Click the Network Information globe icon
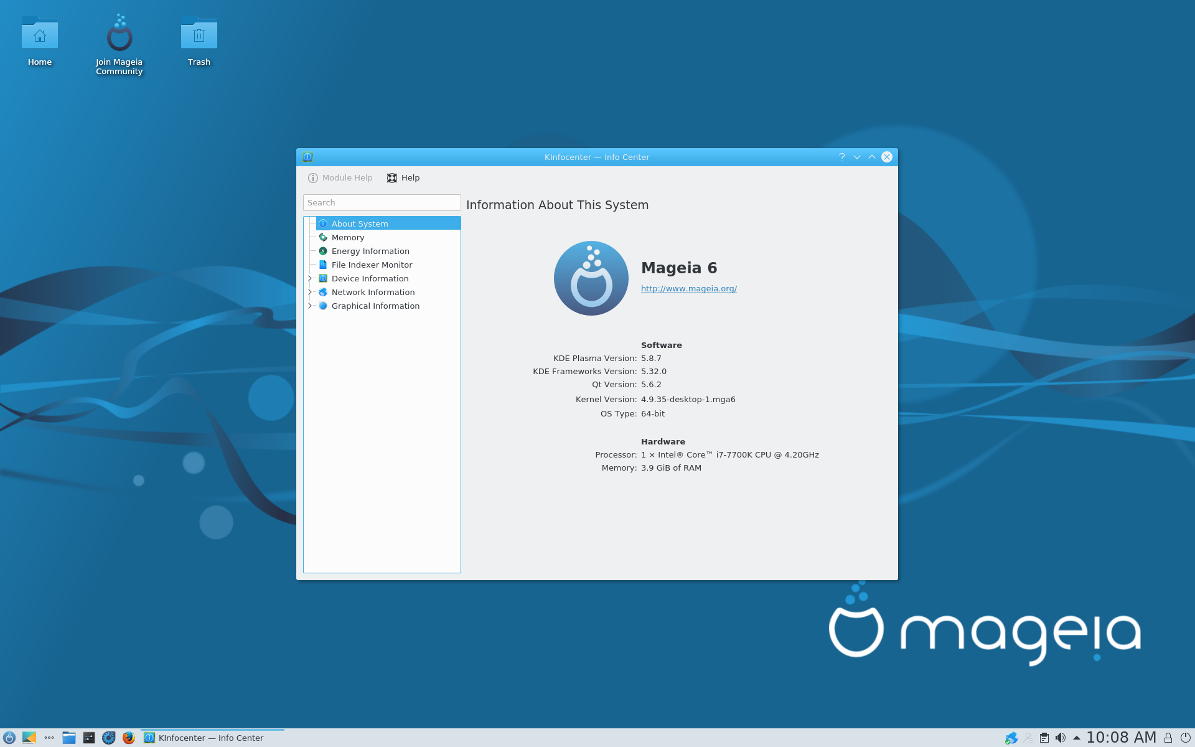Image resolution: width=1195 pixels, height=747 pixels. 323,292
